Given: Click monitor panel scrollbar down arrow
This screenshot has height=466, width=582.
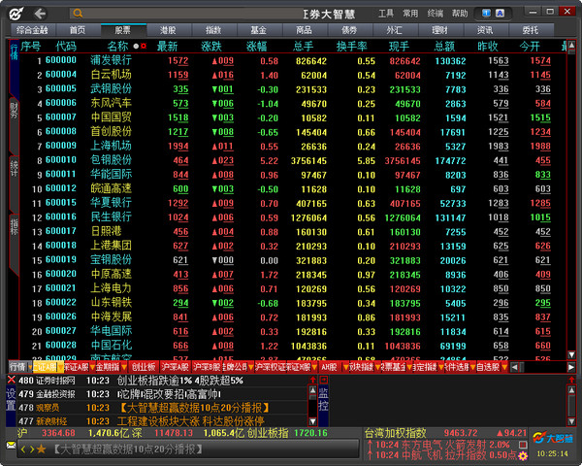Looking at the screenshot, I should [571, 421].
